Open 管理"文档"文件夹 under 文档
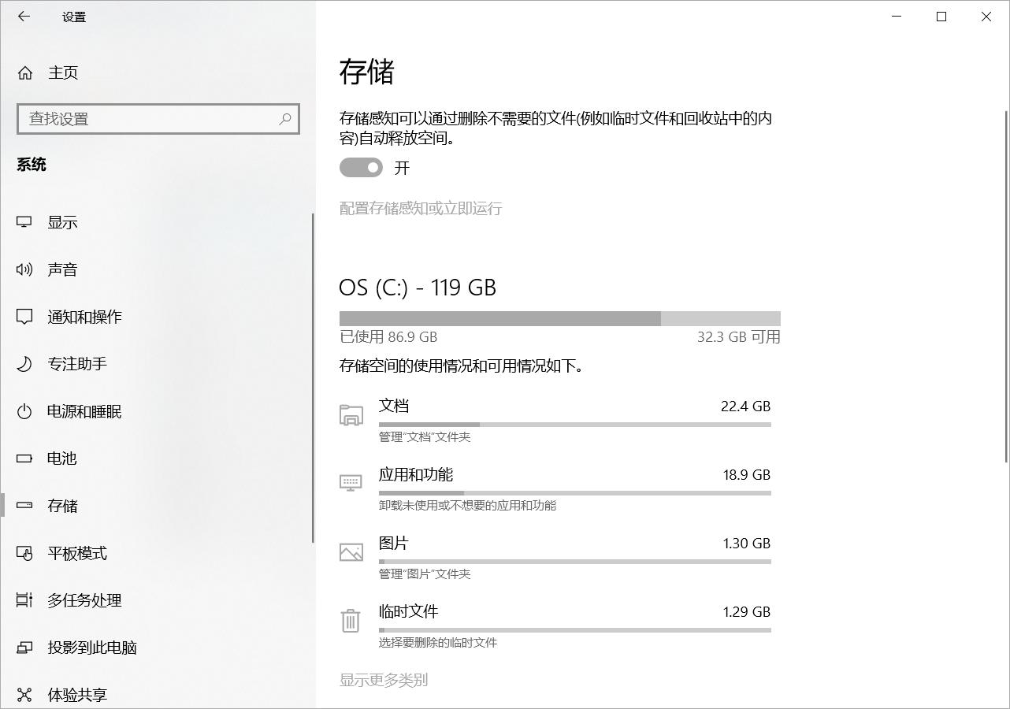The image size is (1010, 709). pos(422,436)
